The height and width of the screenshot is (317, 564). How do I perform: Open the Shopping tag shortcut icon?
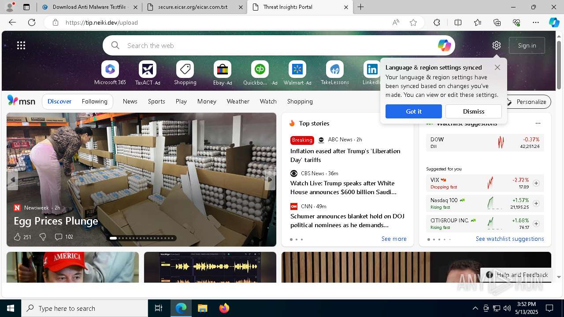click(x=185, y=70)
